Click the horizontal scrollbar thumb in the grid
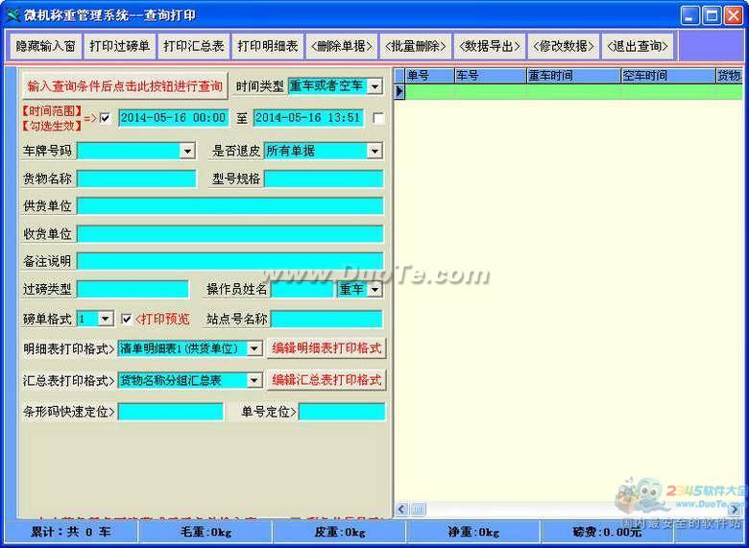The height and width of the screenshot is (548, 749). click(x=418, y=510)
